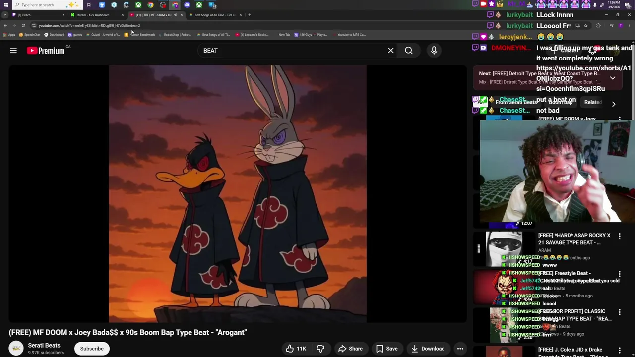Screen dimensions: 635x357
Task: Close the Twitch tab
Action: [63, 15]
